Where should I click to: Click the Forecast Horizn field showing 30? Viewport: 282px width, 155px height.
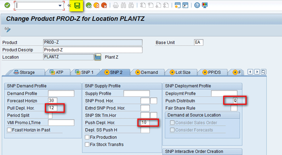(52, 101)
